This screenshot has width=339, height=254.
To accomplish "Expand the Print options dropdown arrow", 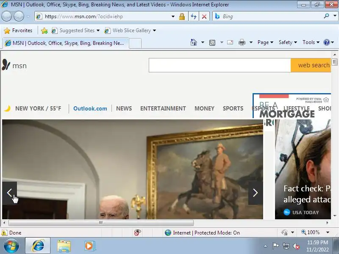I will click(x=251, y=42).
